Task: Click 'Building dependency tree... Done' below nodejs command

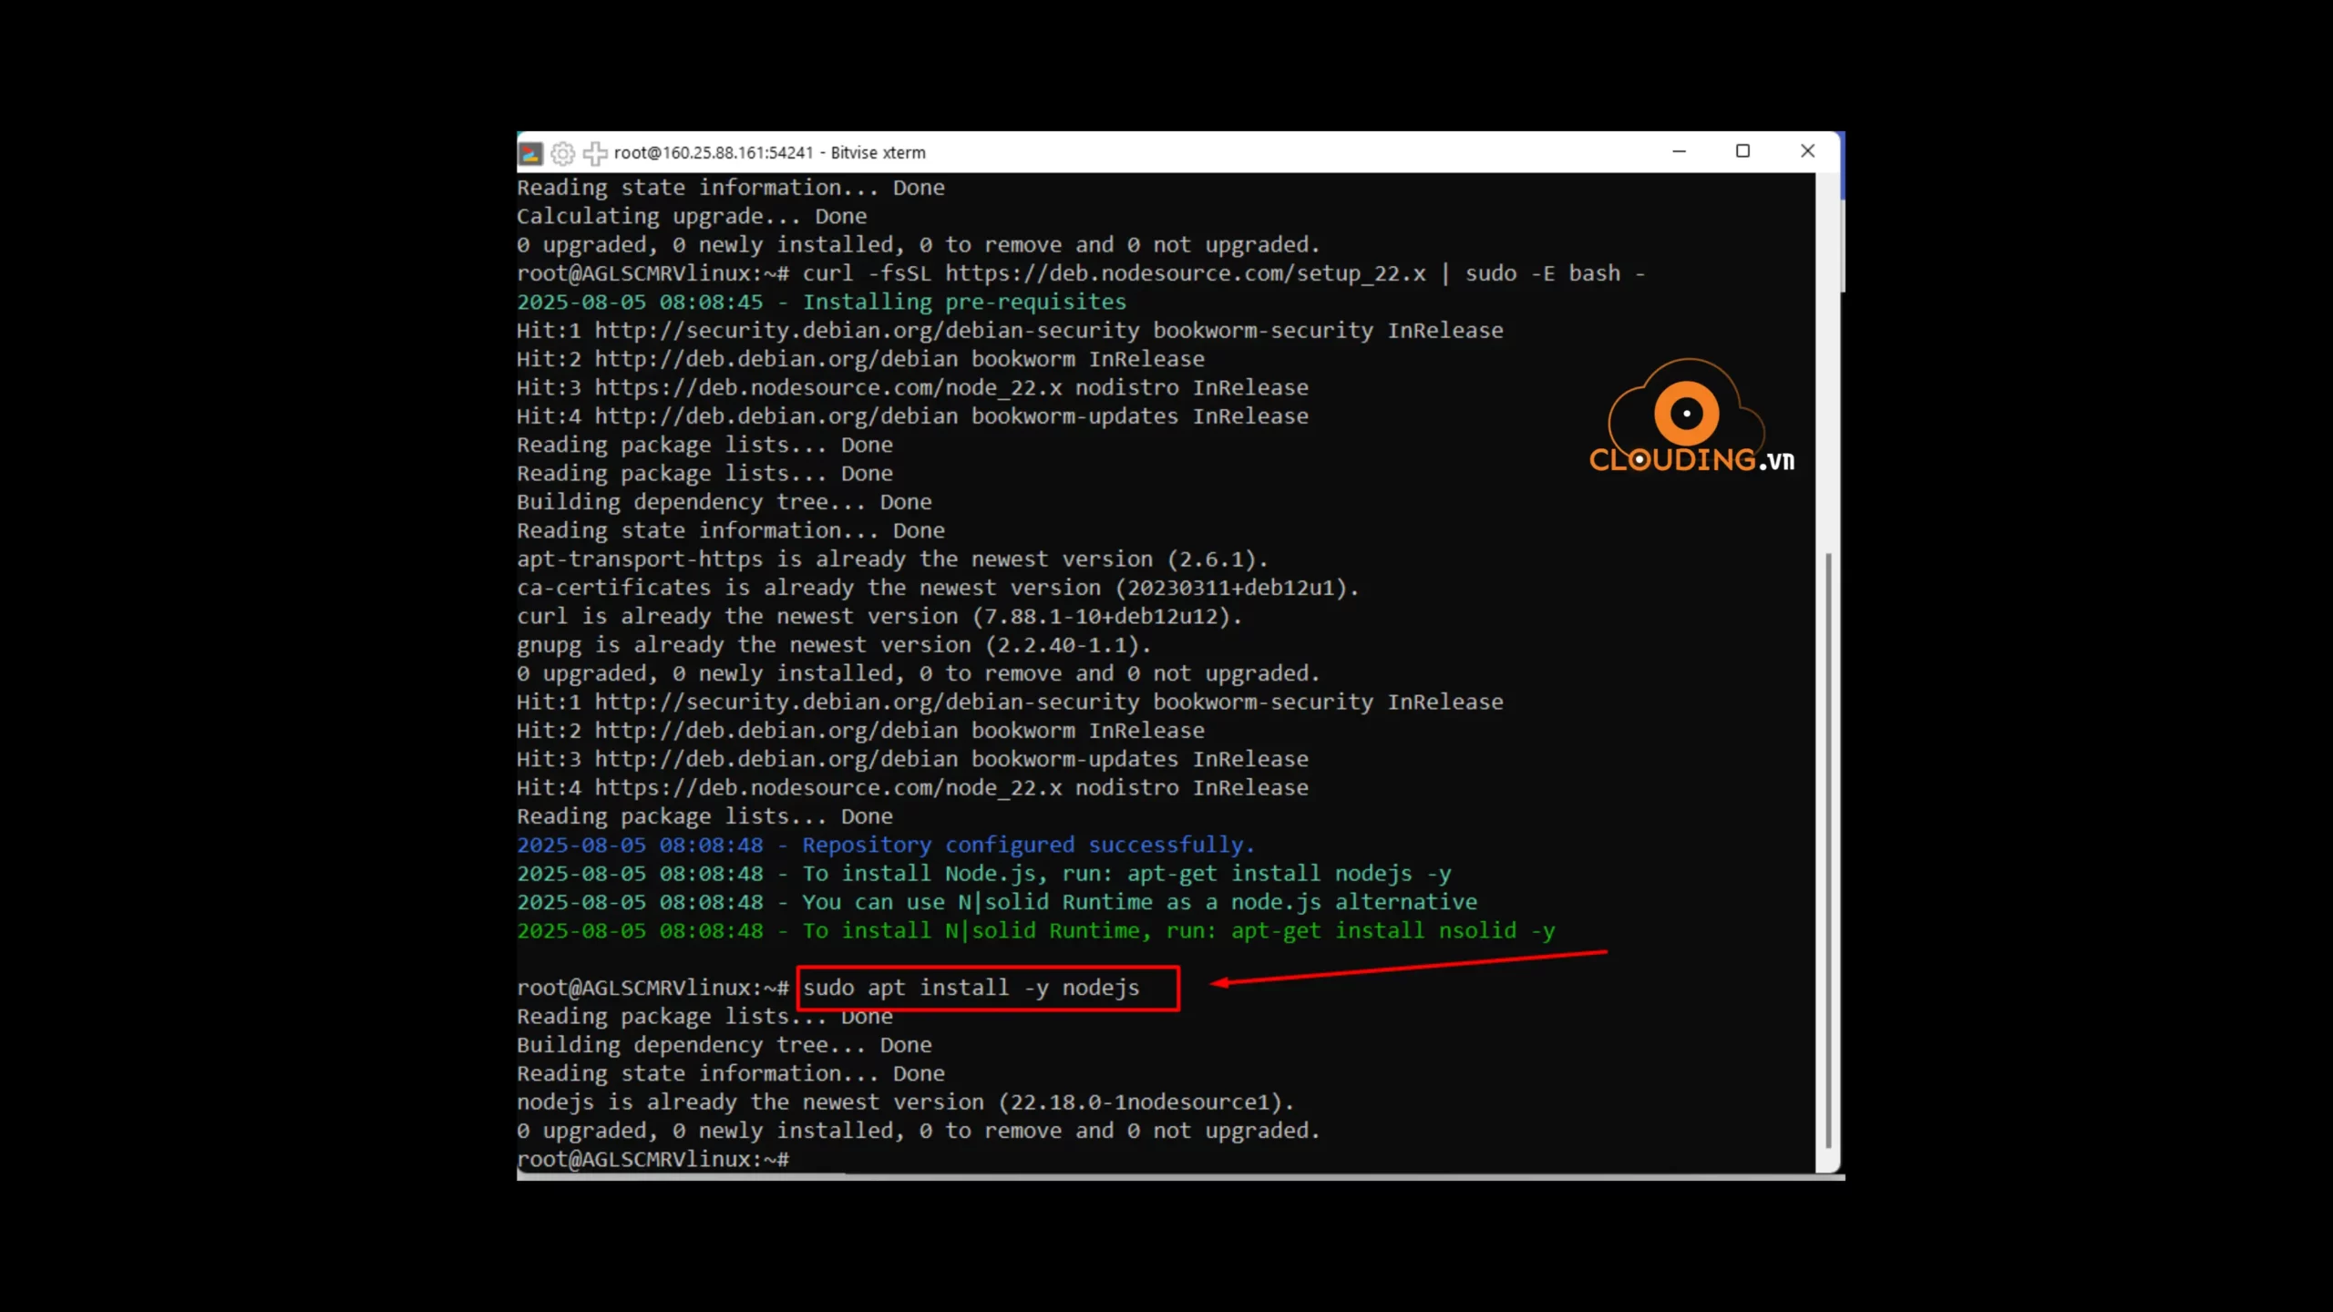Action: point(725,1045)
